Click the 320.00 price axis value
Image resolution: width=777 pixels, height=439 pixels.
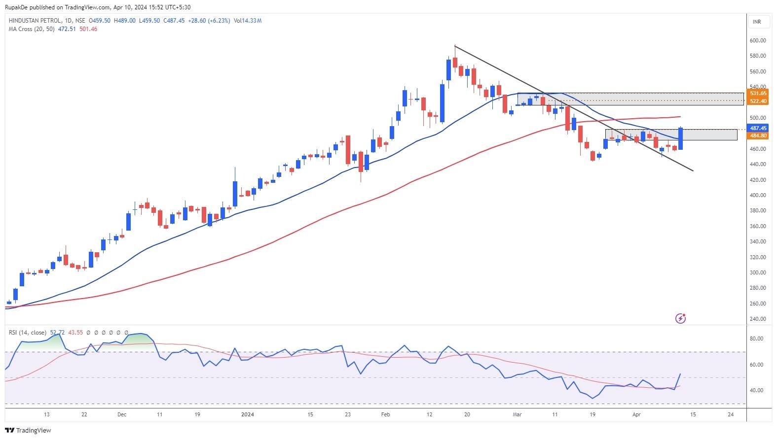click(758, 257)
